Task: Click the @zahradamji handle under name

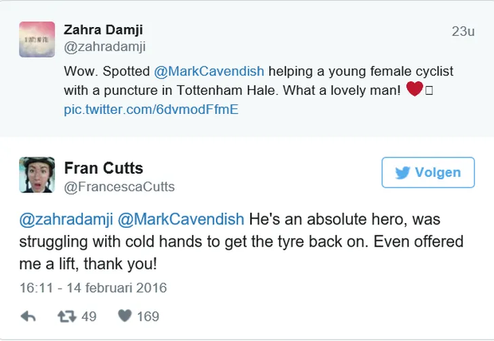Action: 104,47
